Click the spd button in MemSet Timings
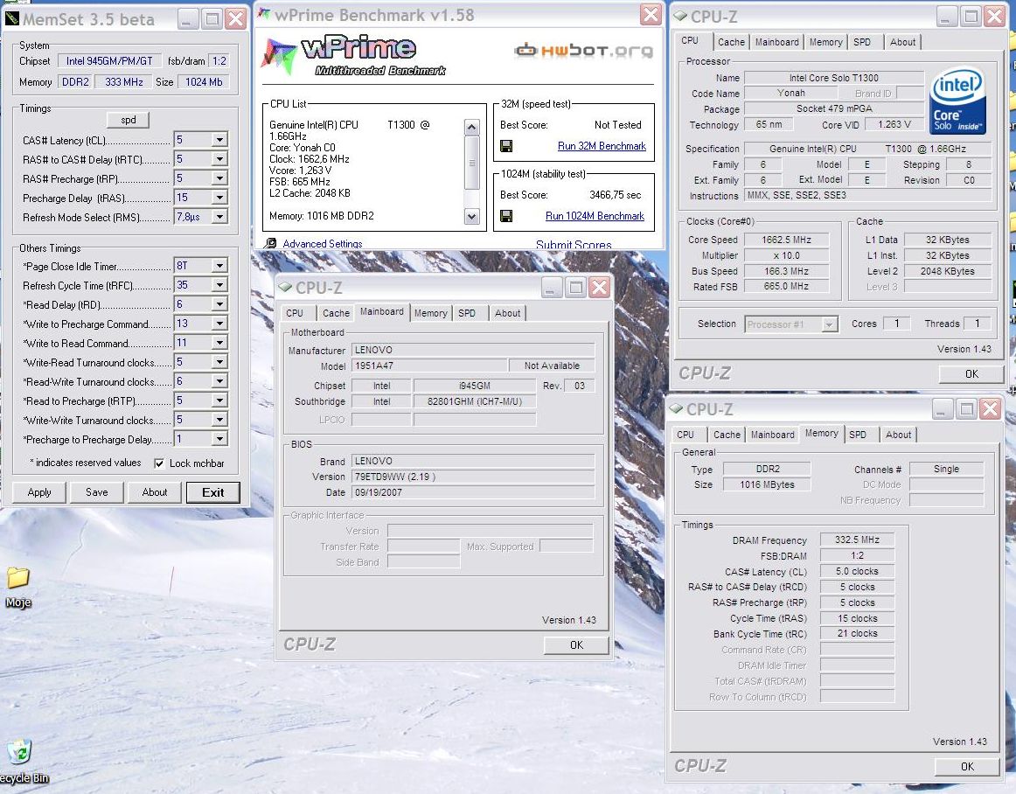1016x794 pixels. pyautogui.click(x=129, y=120)
